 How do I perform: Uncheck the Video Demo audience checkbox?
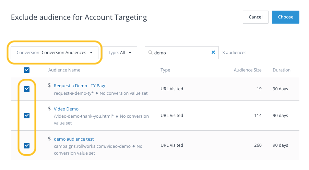[27, 116]
